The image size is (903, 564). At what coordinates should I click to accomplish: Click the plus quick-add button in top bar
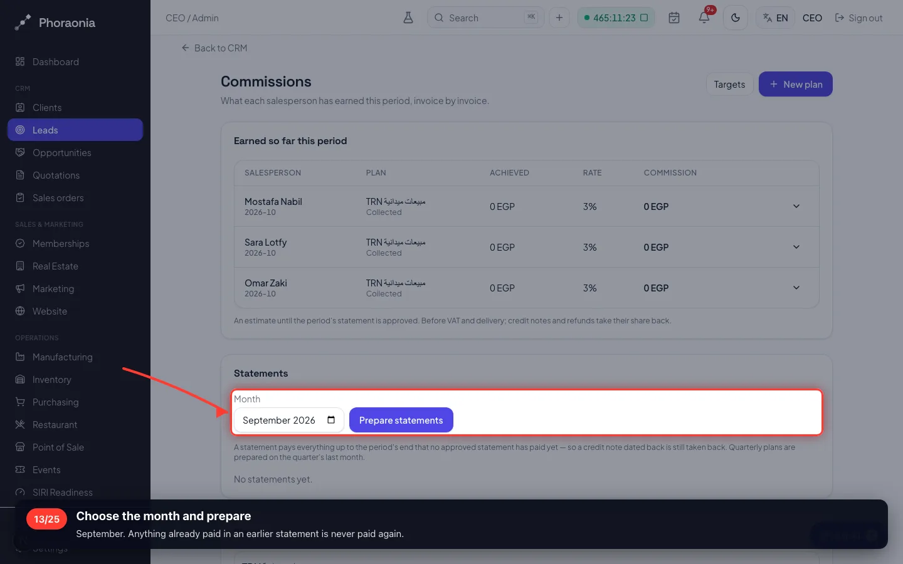click(559, 18)
